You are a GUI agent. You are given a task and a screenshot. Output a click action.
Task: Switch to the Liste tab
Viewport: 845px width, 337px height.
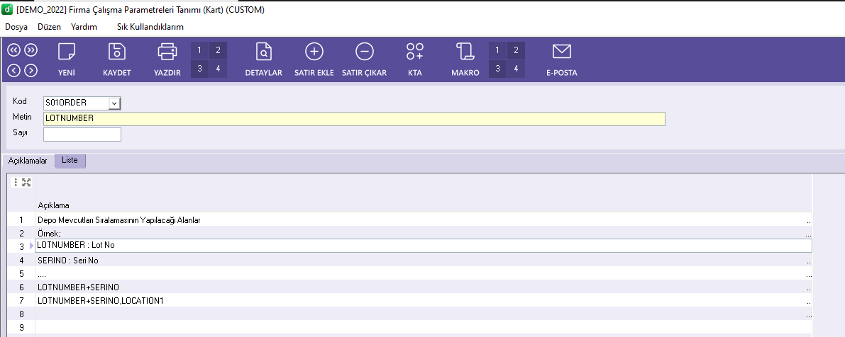pos(70,161)
